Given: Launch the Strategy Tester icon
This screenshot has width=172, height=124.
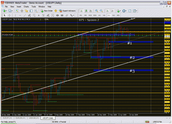Looking at the screenshot, I should click(x=36, y=11).
